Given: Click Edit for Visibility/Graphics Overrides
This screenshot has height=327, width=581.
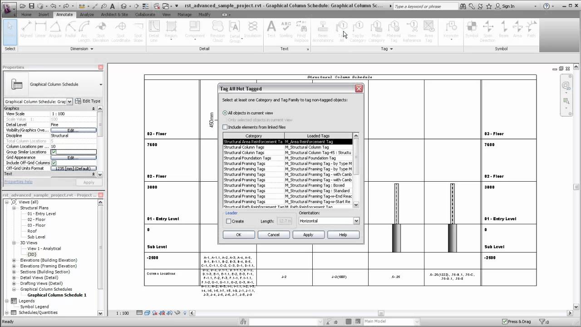Looking at the screenshot, I should click(x=73, y=130).
